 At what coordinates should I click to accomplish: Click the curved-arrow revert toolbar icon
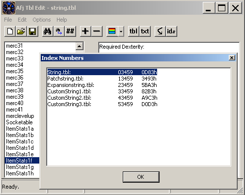click(x=160, y=31)
